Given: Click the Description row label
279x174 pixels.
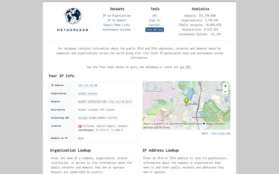Looking at the screenshot, I should pyautogui.click(x=58, y=110).
